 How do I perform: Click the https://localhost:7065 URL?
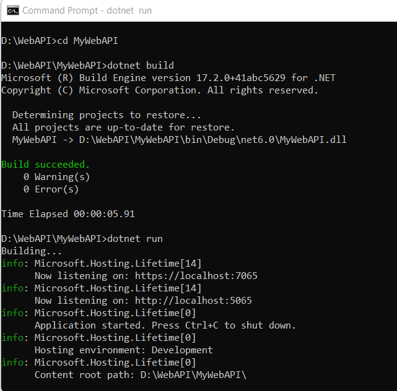coord(196,276)
